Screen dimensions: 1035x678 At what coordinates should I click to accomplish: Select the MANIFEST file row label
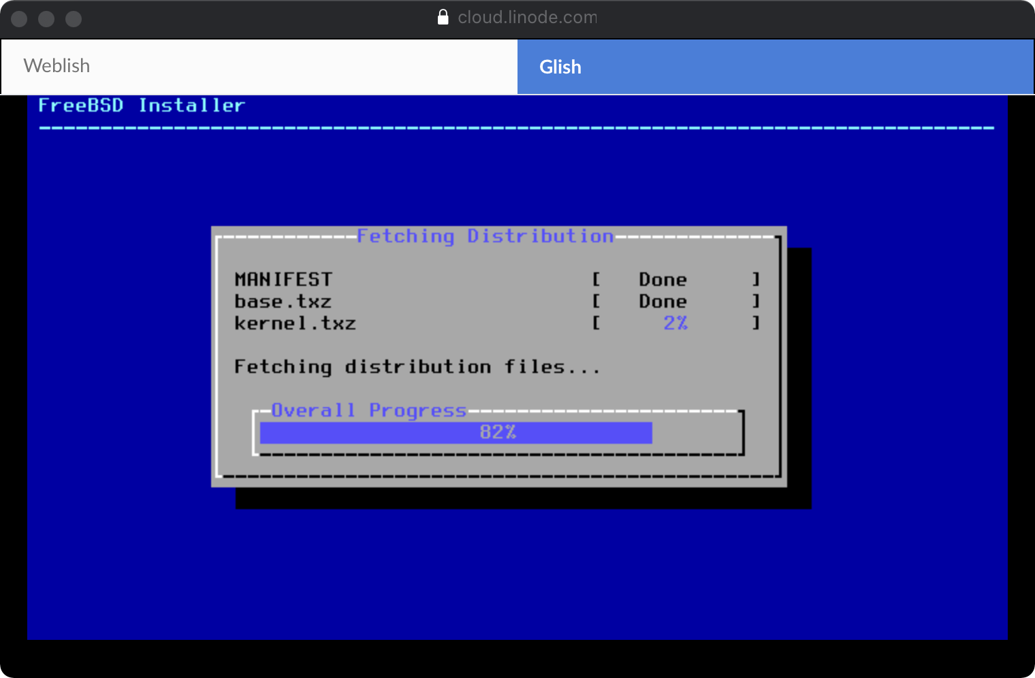(x=283, y=280)
